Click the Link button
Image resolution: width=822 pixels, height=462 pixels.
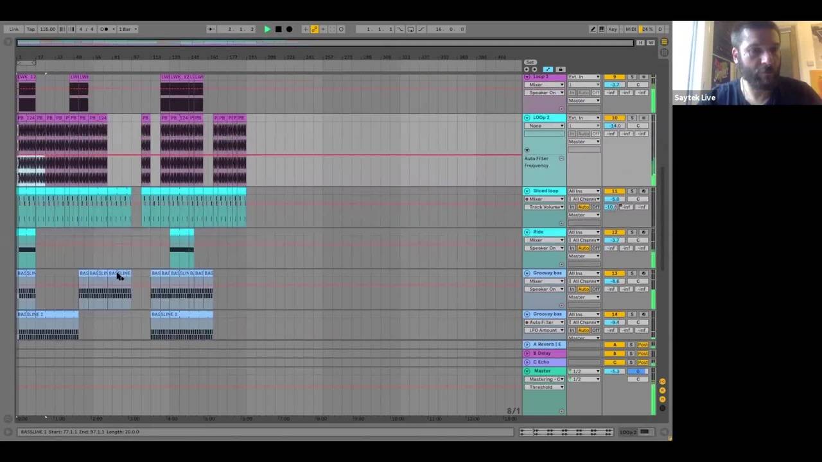click(x=13, y=29)
